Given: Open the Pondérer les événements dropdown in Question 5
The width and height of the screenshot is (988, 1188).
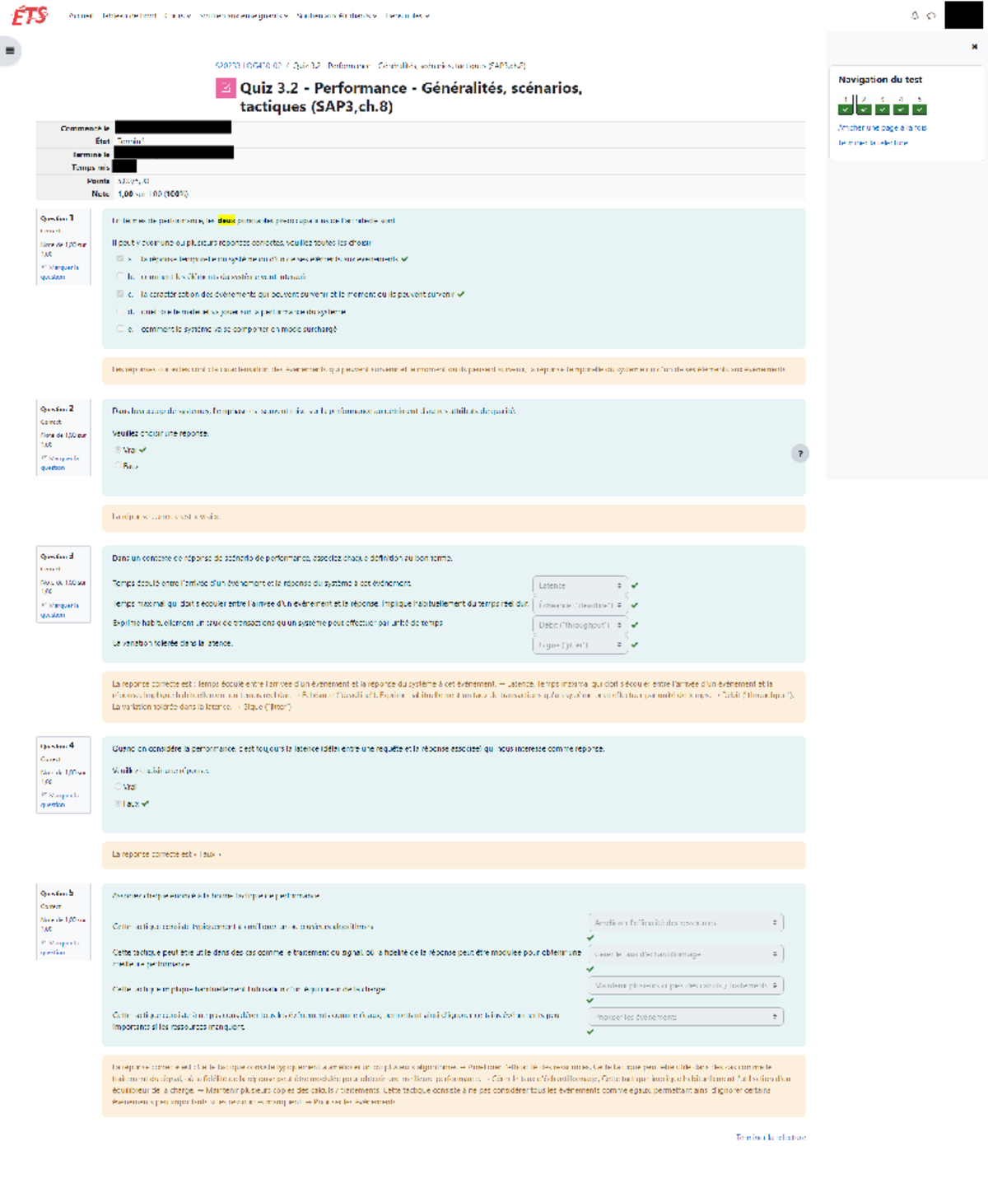Looking at the screenshot, I should 686,1017.
